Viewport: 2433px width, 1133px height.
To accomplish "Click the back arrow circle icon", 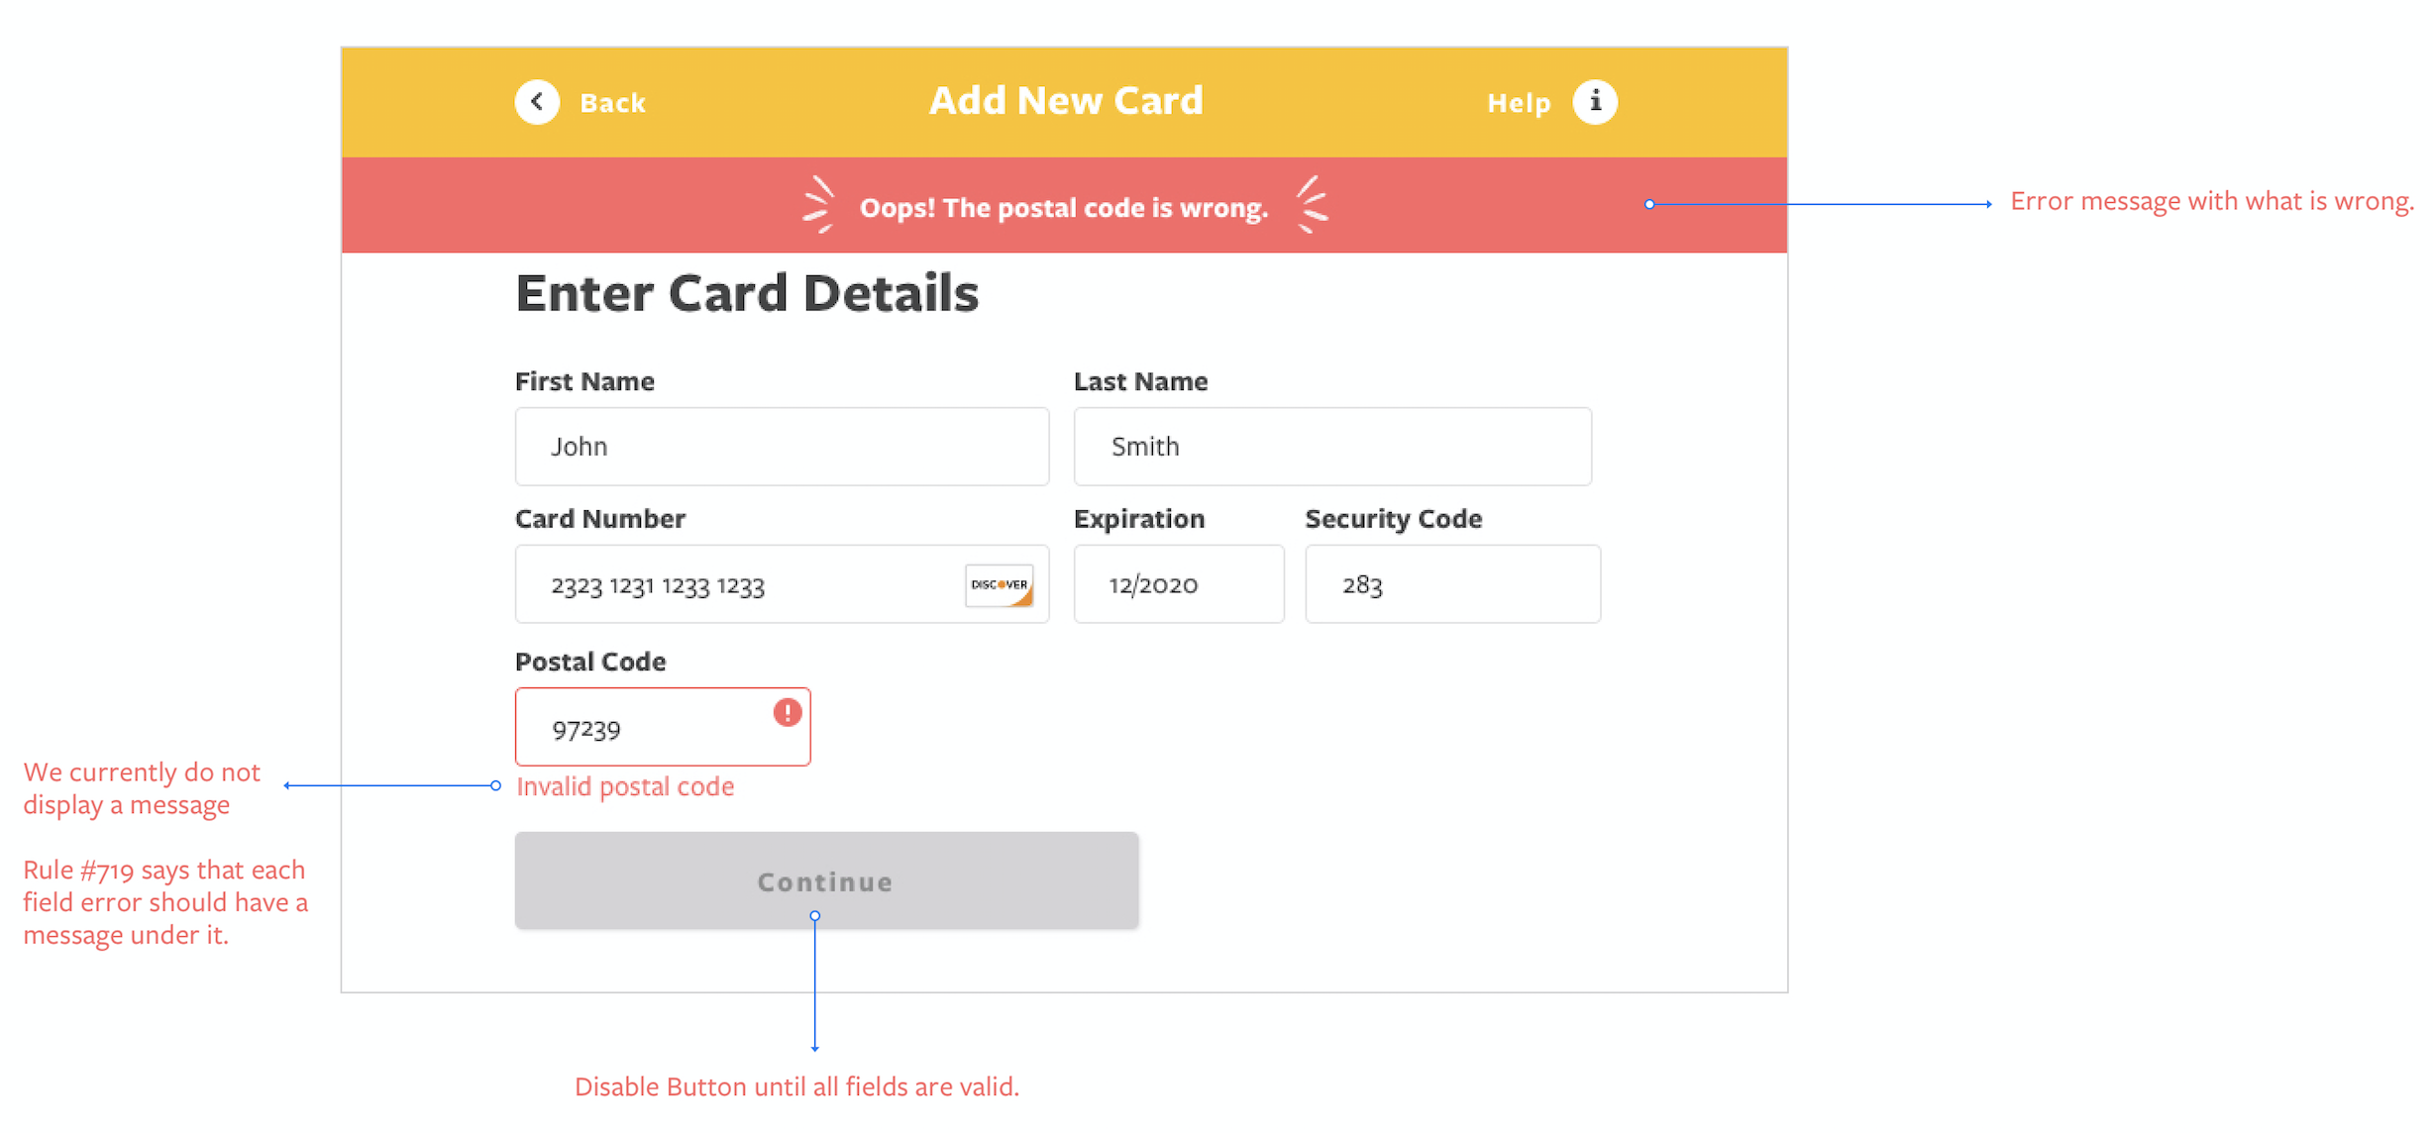I will 537,102.
